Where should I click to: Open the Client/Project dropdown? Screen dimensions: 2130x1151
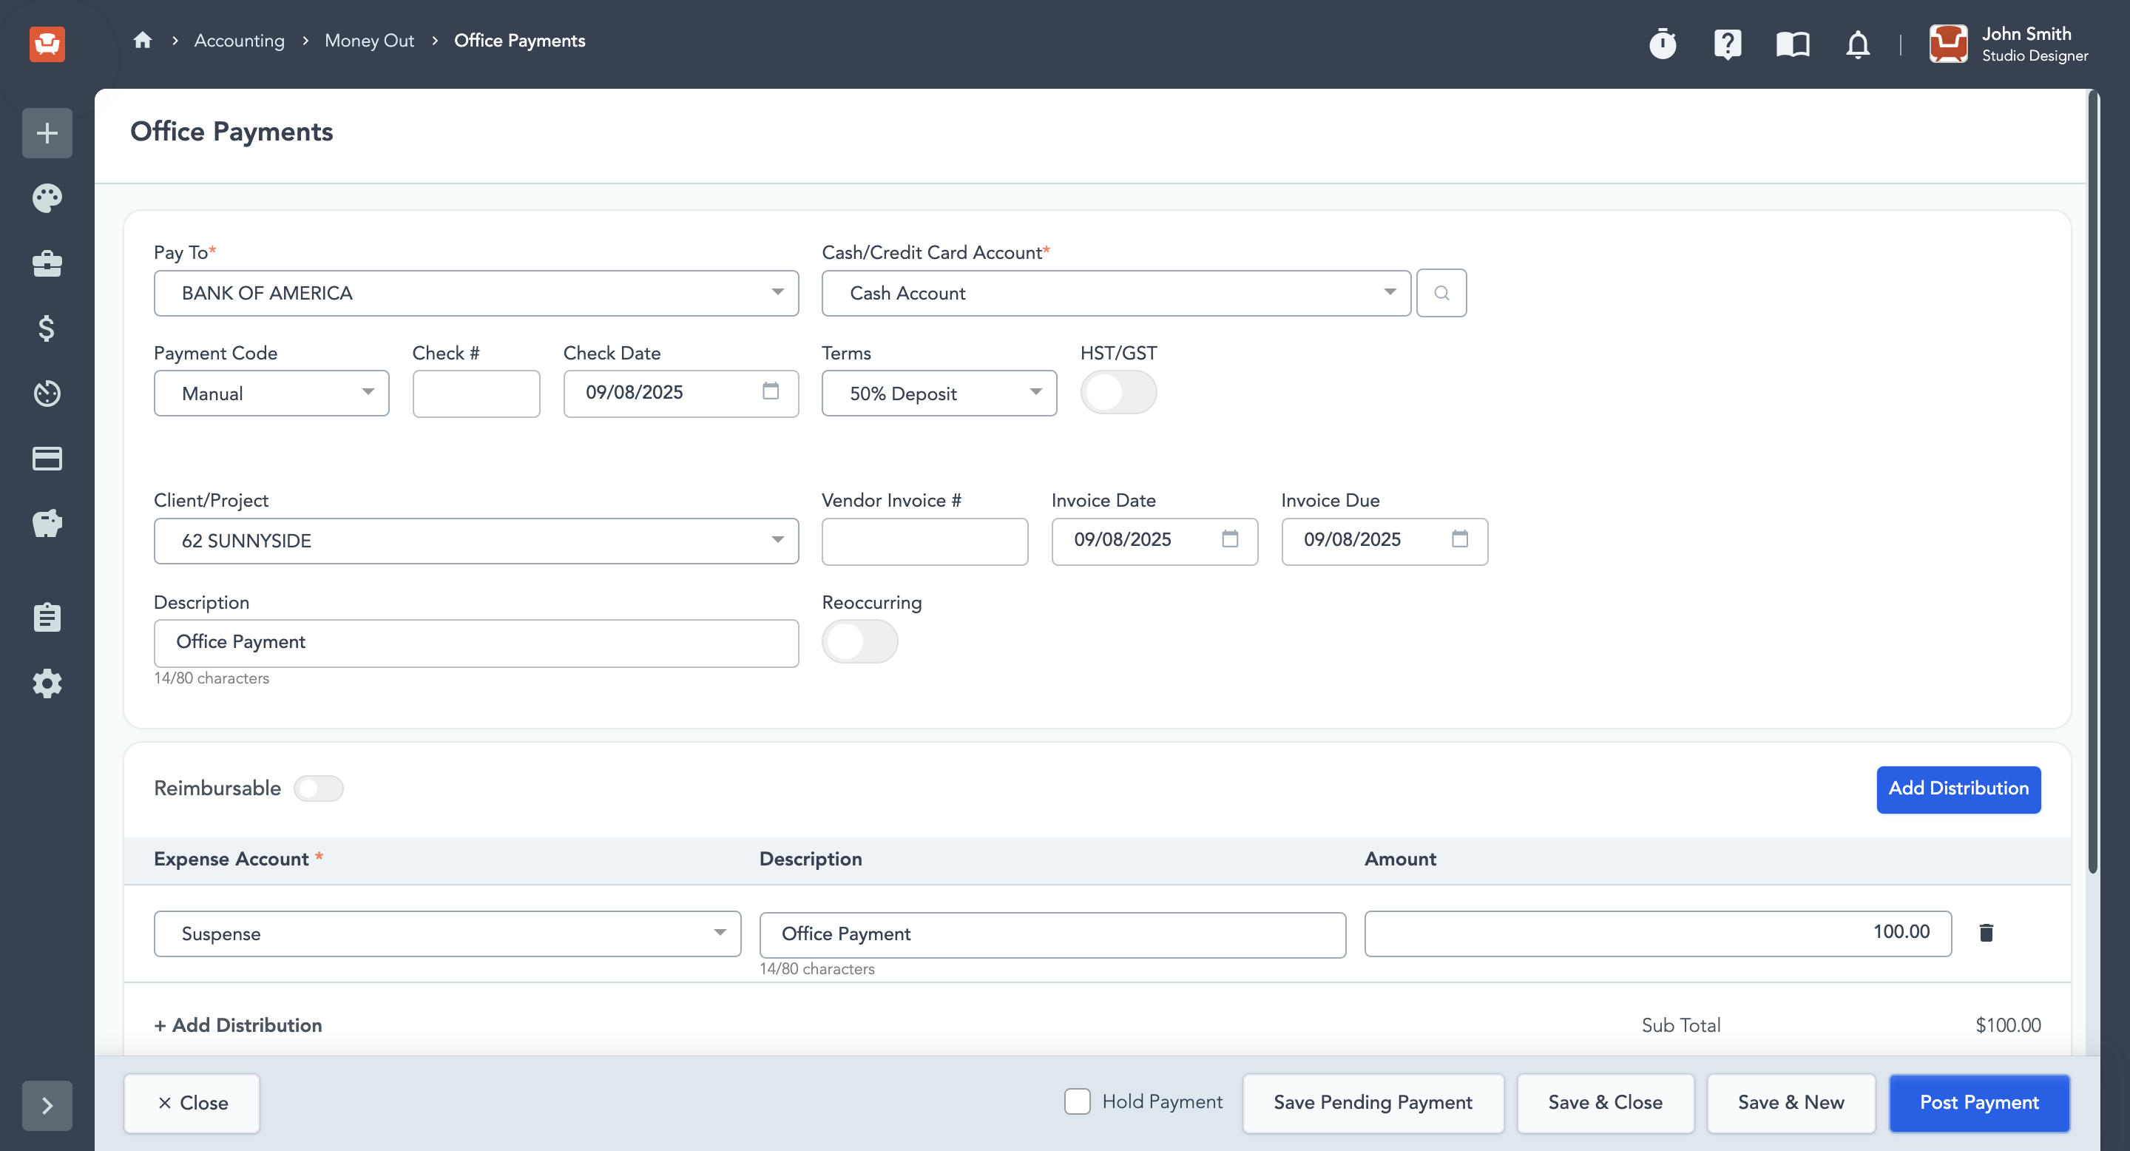(476, 541)
